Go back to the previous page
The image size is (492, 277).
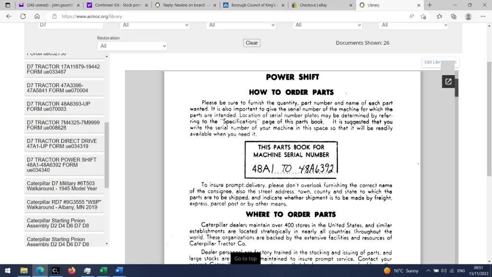click(9, 16)
